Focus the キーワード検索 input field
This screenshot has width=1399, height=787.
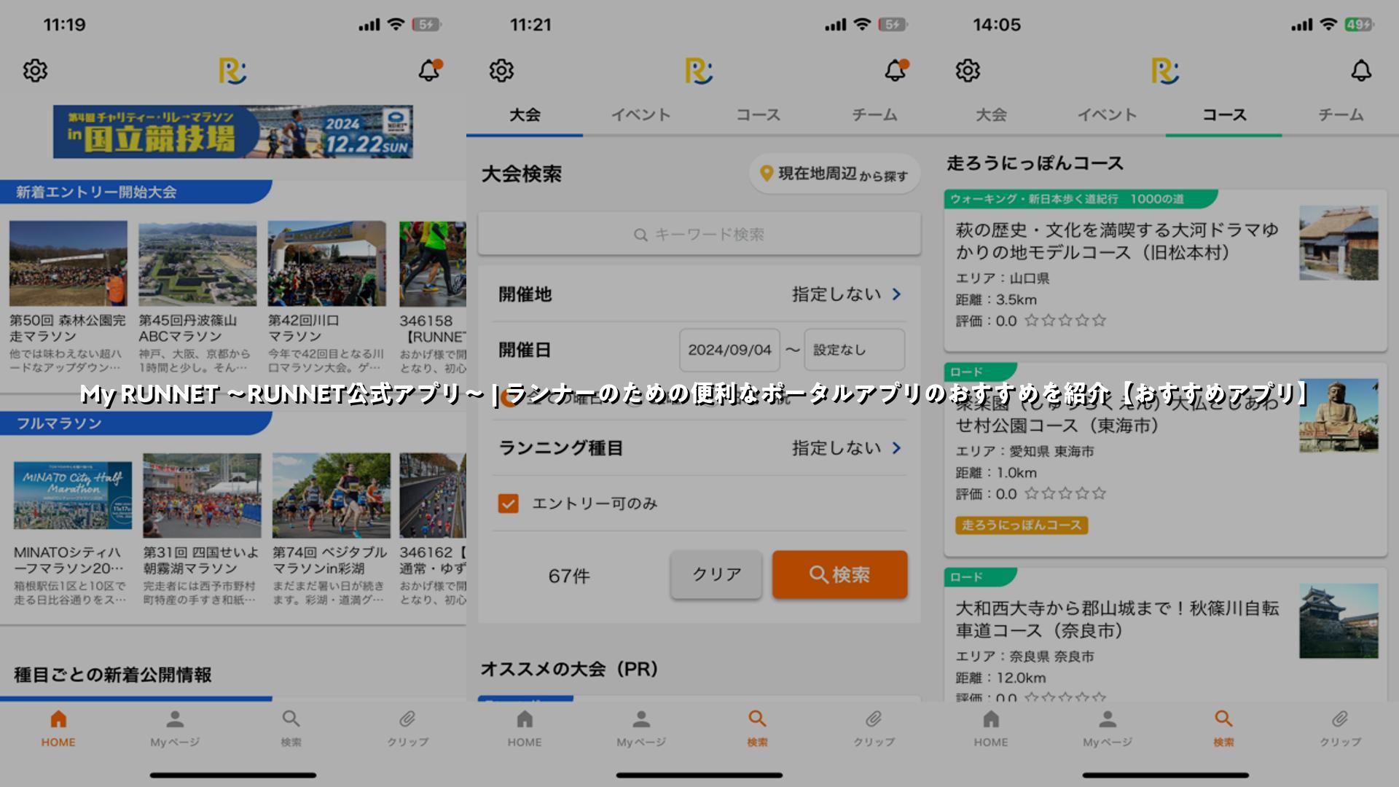pyautogui.click(x=699, y=234)
